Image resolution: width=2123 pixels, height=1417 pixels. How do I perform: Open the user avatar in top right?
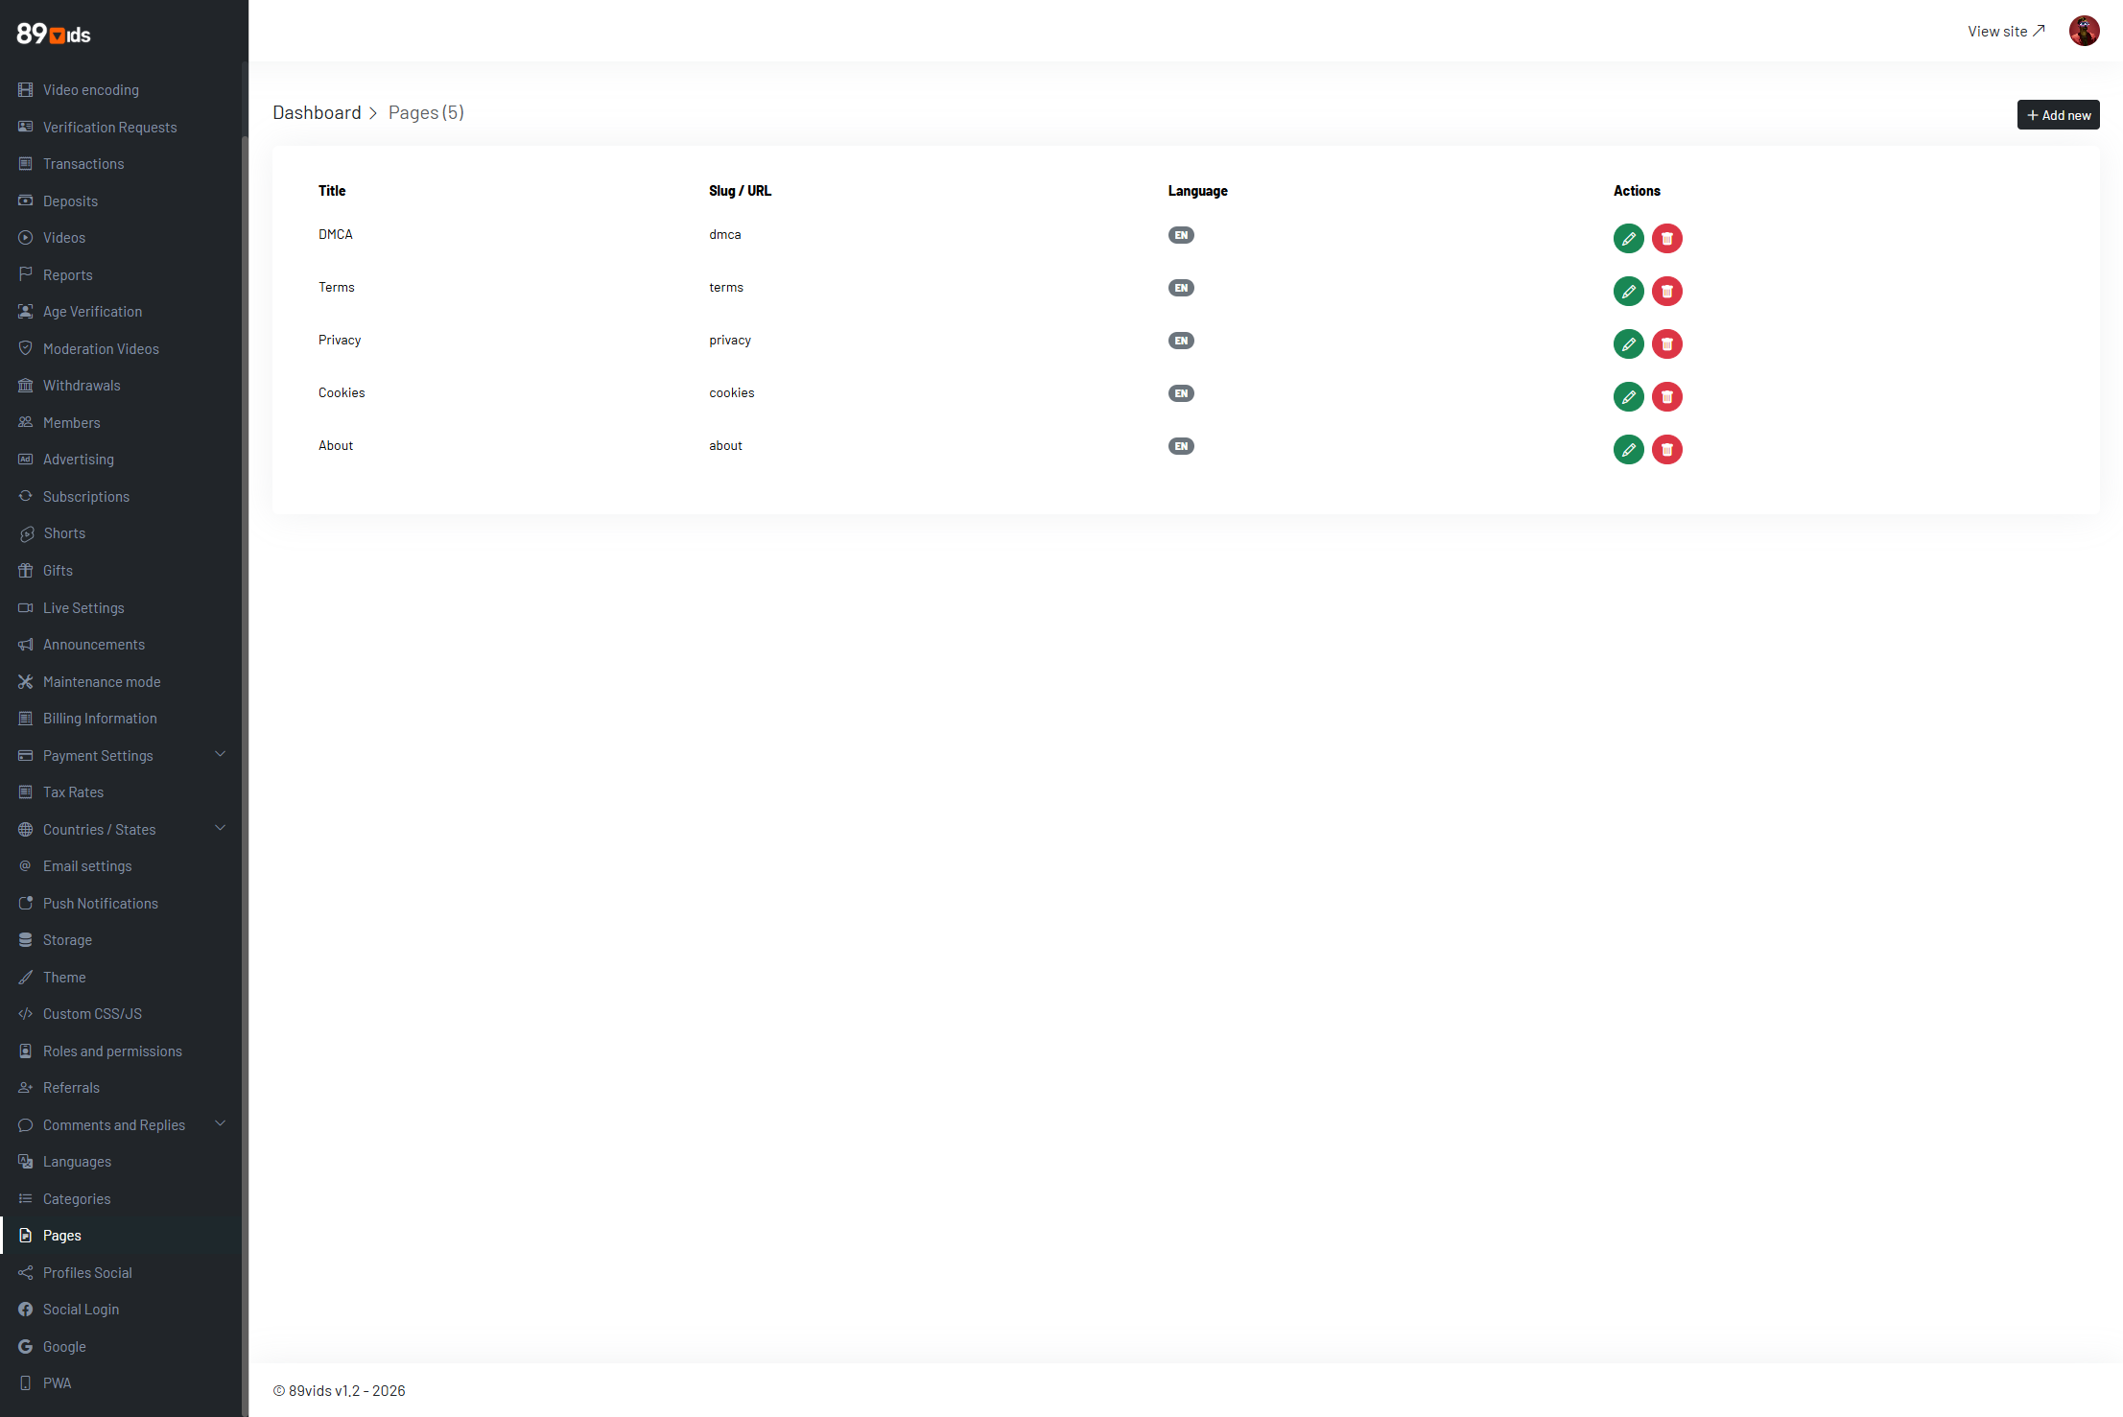coord(2084,32)
